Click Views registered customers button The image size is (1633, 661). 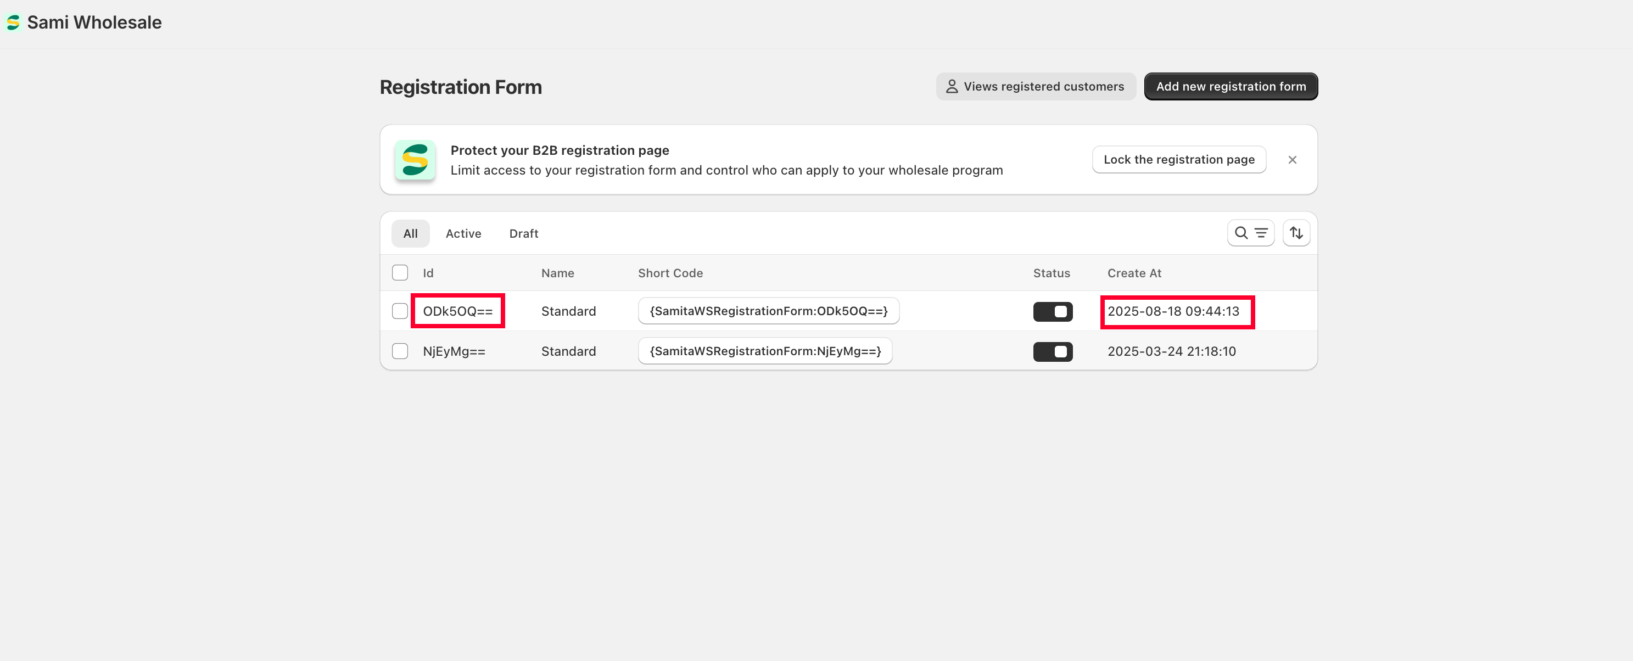(1035, 86)
